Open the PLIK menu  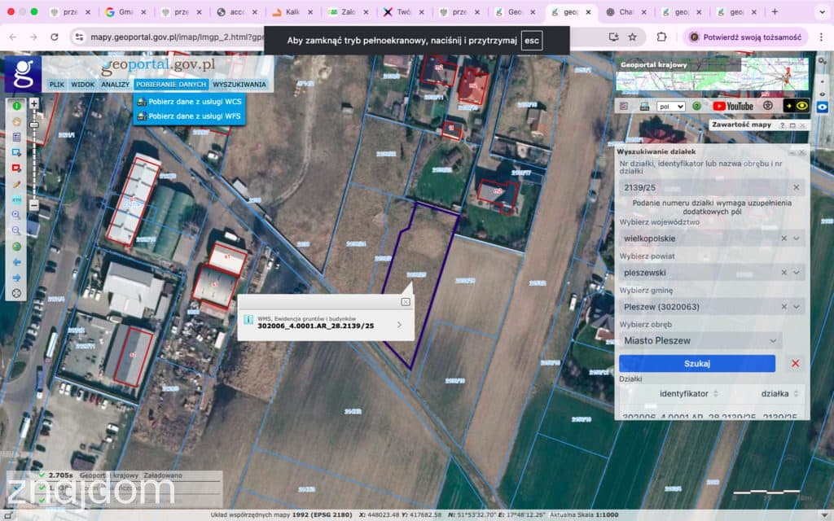click(57, 85)
